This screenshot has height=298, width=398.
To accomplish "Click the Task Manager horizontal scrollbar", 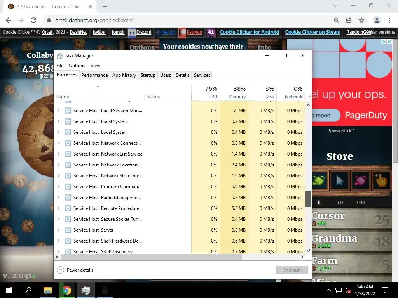I will pos(151,257).
